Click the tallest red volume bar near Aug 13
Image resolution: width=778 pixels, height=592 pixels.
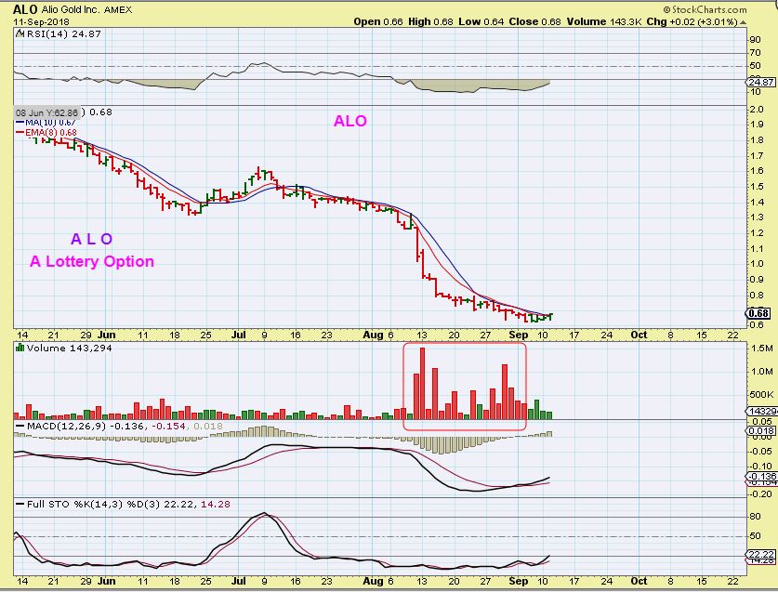click(422, 384)
